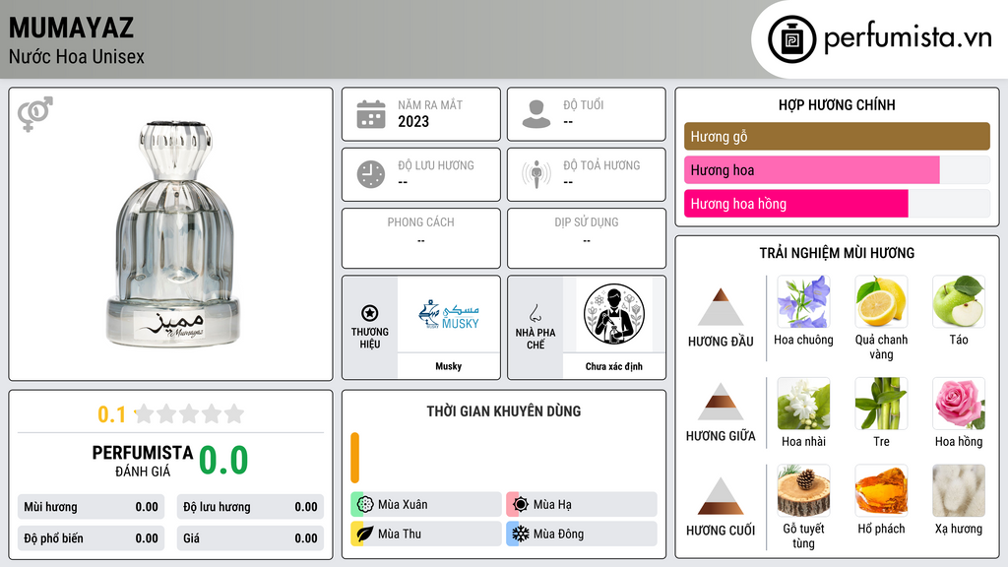Select the Hổ phách amber note
Viewport: 1008px width, 567px height.
pos(881,490)
